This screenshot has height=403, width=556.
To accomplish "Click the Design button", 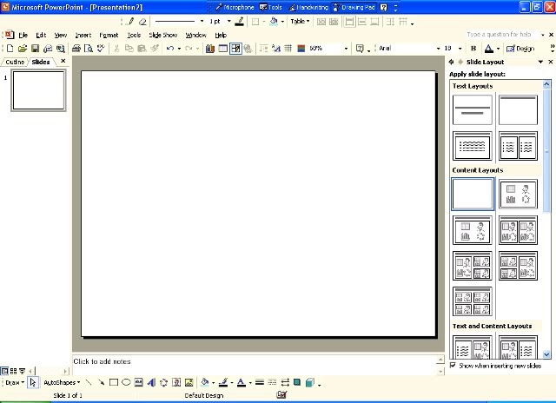I will pyautogui.click(x=520, y=49).
